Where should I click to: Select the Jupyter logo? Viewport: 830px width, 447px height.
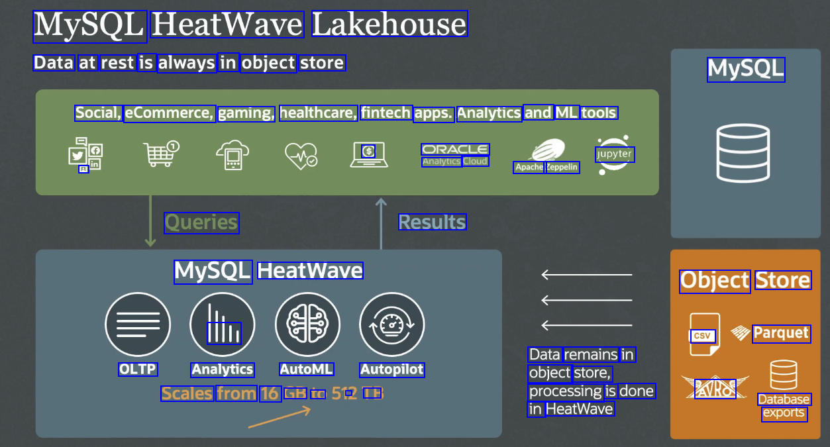(x=613, y=156)
